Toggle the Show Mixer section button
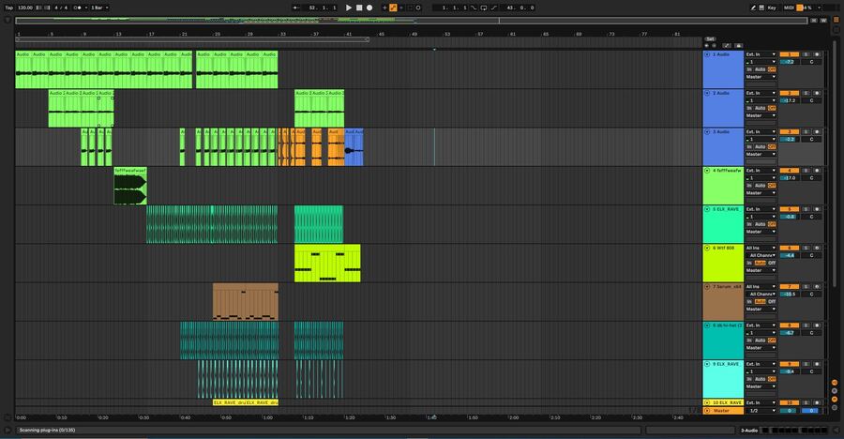 (835, 400)
